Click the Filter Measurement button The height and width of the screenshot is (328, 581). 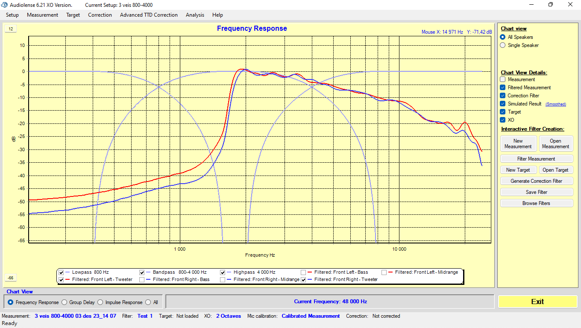[537, 159]
